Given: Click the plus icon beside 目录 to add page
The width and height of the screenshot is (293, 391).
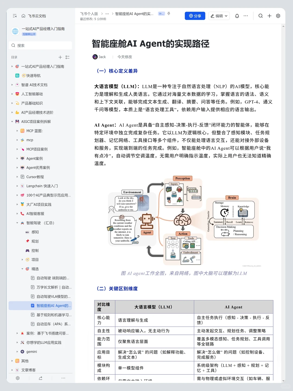Looking at the screenshot, I should click(x=60, y=57).
